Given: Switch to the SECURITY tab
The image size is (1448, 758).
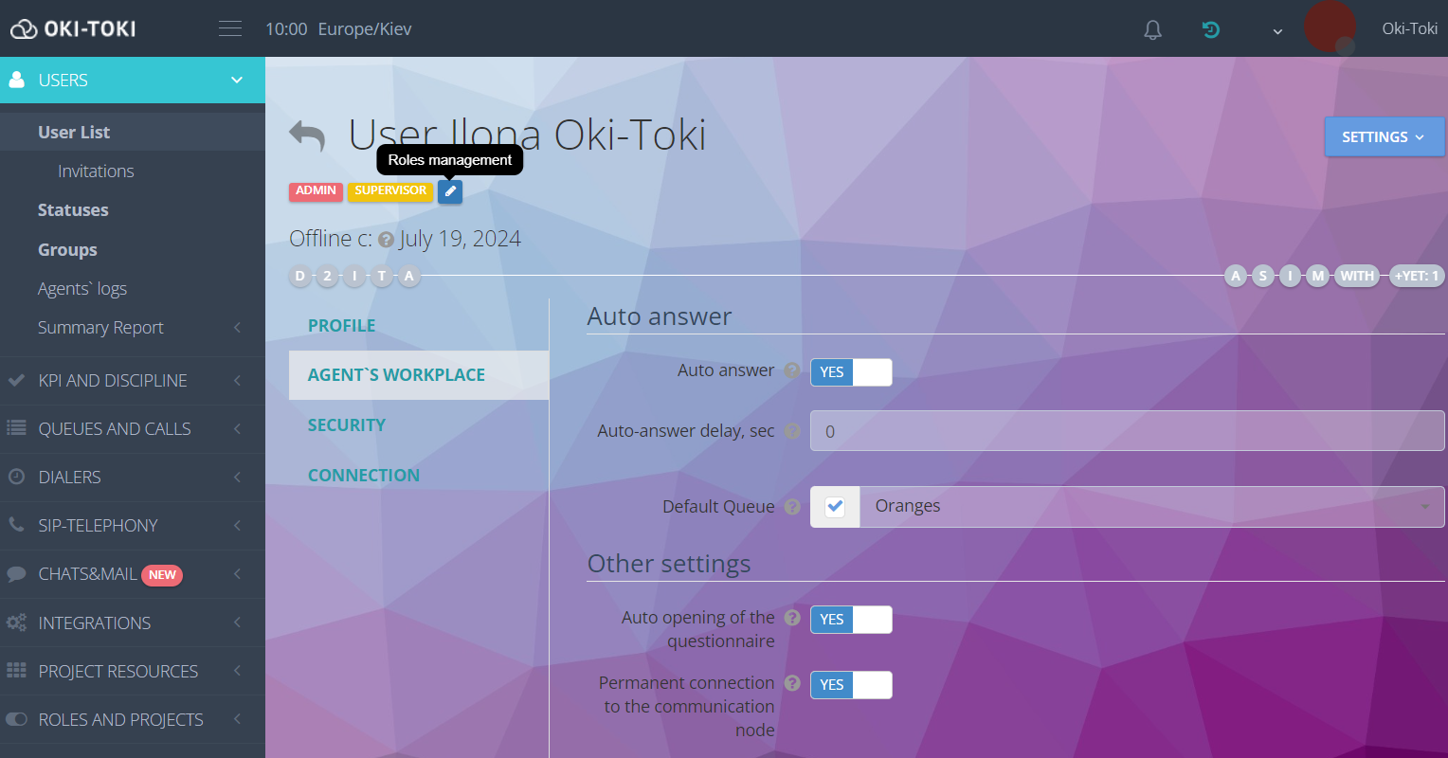Looking at the screenshot, I should tap(347, 425).
